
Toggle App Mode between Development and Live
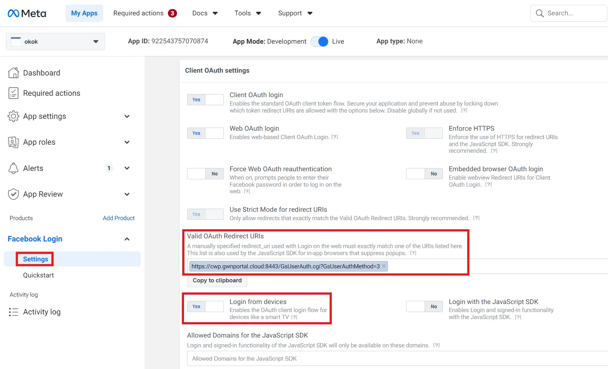(319, 42)
